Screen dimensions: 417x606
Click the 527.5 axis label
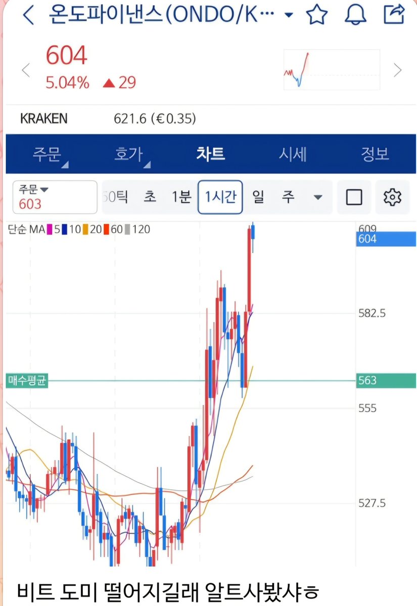372,503
